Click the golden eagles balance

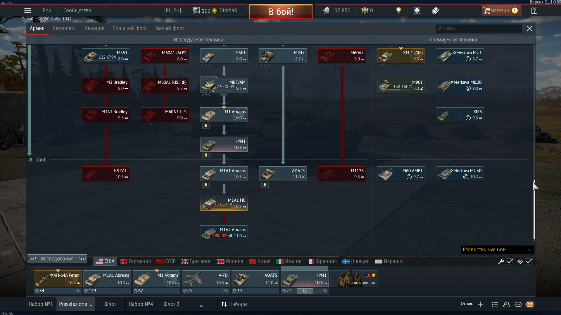pyautogui.click(x=367, y=11)
